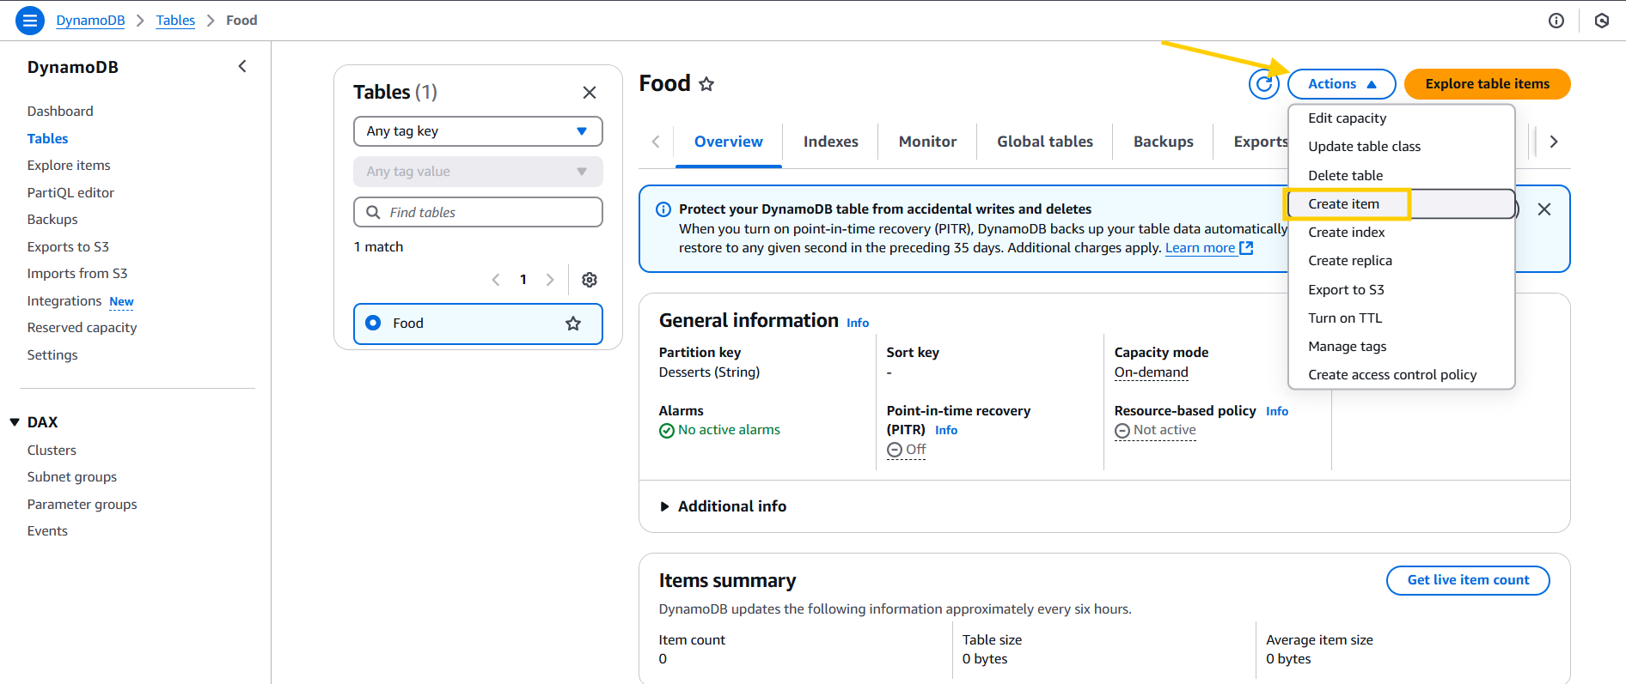Viewport: 1626px width, 684px height.
Task: Close the Tables panel with X icon
Action: [x=590, y=93]
